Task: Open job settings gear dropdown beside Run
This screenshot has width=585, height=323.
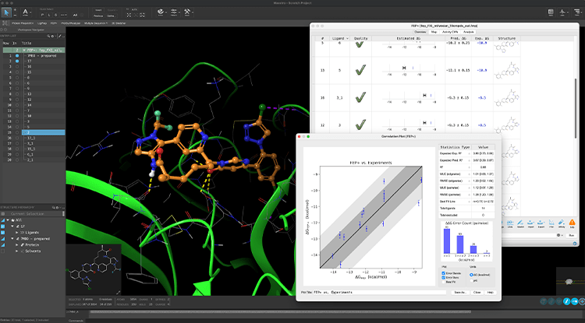Action: [559, 235]
